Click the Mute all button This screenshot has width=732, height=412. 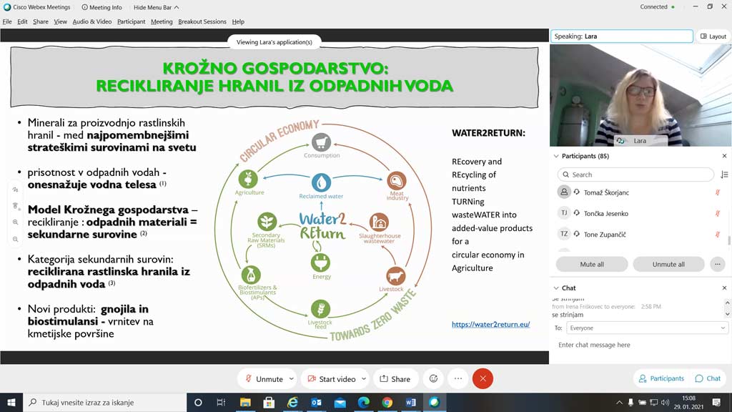tap(591, 264)
